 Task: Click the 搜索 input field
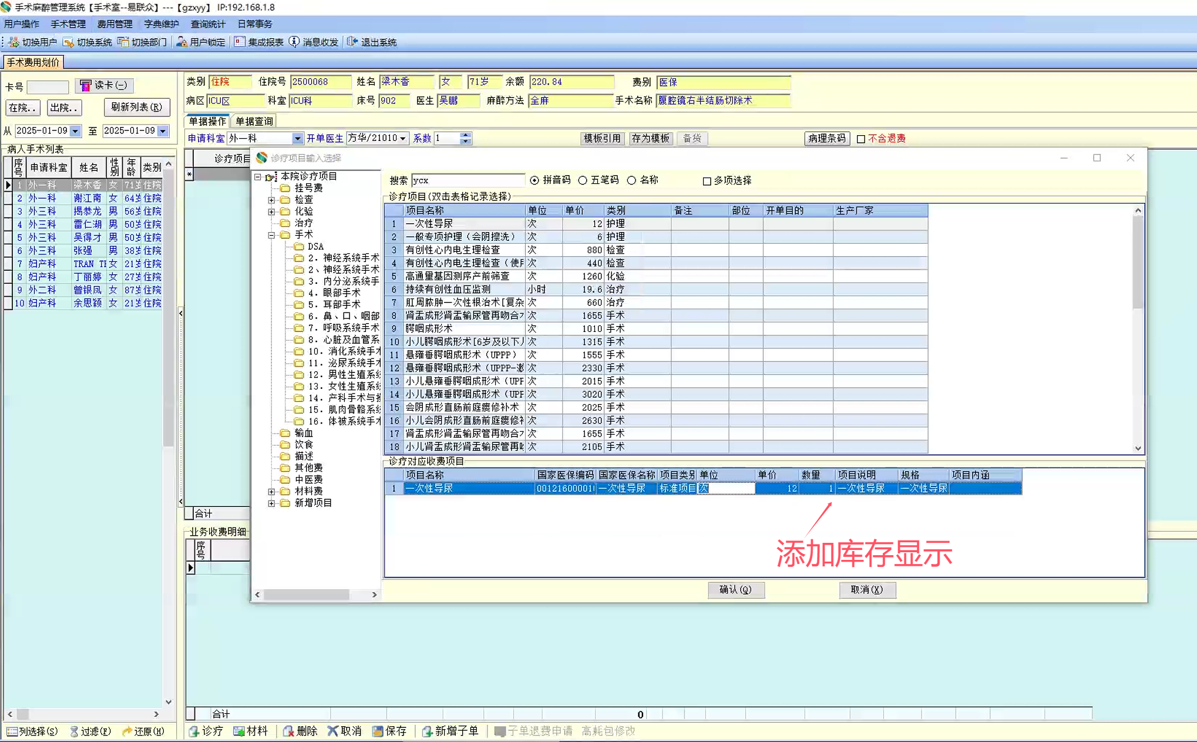click(x=467, y=180)
